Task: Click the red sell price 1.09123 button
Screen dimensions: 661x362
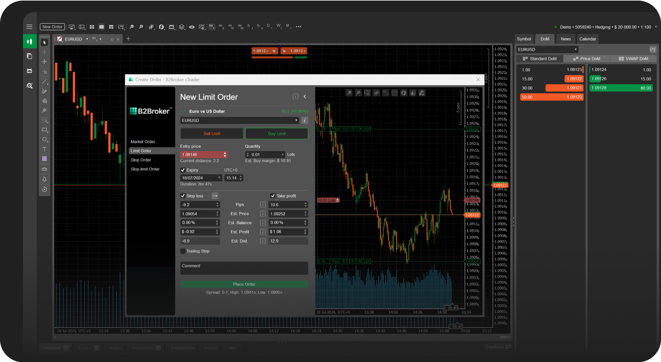Action: pos(265,51)
